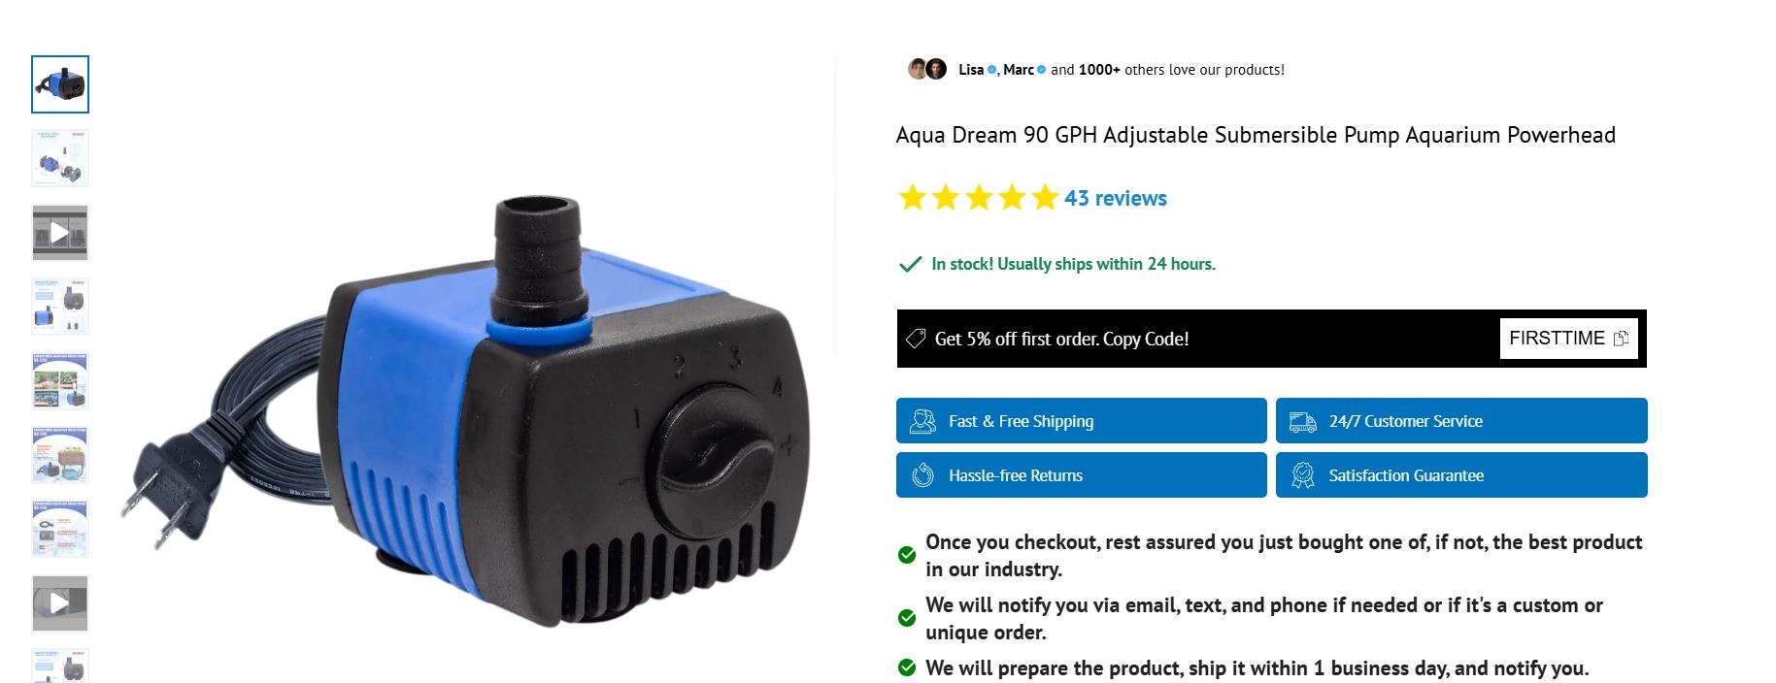Click the FIRSTTIME coupon code button
This screenshot has width=1776, height=683.
(1568, 339)
